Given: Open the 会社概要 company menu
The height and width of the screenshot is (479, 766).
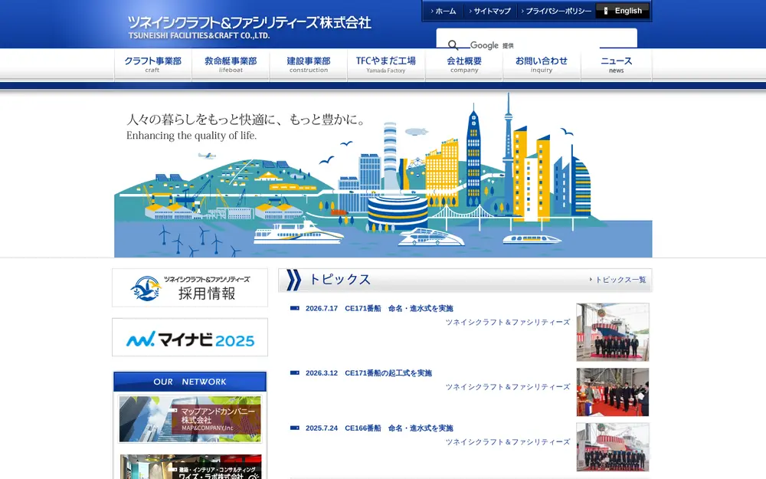Looking at the screenshot, I should coord(464,64).
